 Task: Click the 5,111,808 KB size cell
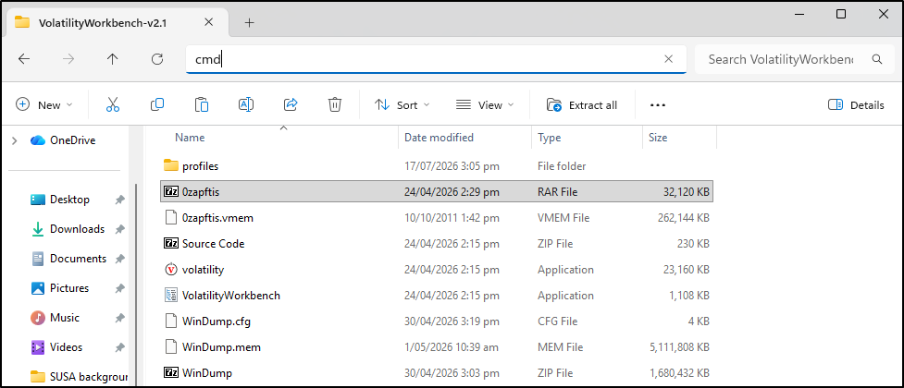680,347
